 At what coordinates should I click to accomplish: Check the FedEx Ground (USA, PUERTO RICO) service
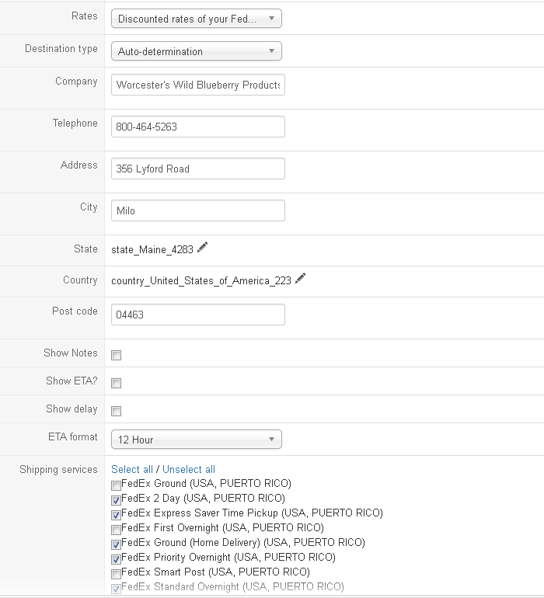tap(117, 485)
